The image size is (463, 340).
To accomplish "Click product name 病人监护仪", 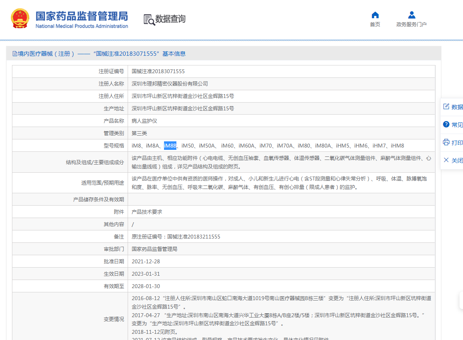I will [144, 121].
